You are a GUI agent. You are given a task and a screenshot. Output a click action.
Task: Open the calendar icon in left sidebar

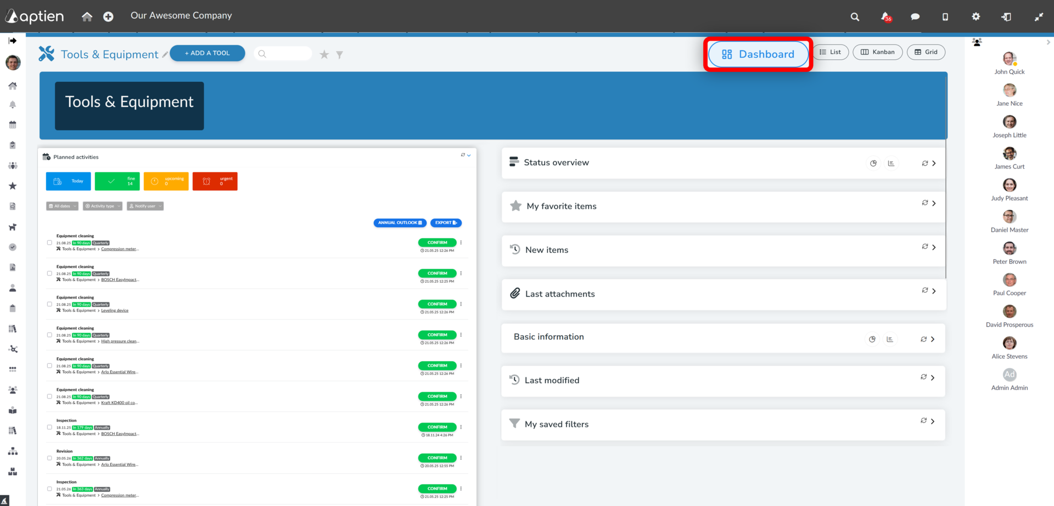tap(13, 125)
